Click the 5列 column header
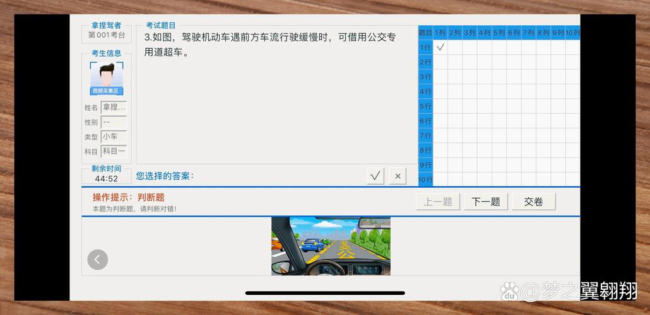650x315 pixels. tap(499, 33)
